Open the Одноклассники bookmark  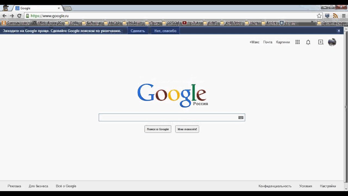[16, 23]
